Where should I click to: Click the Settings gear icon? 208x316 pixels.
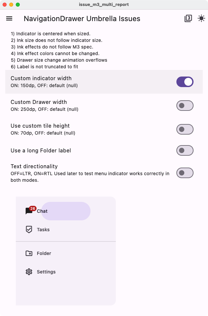tap(29, 272)
